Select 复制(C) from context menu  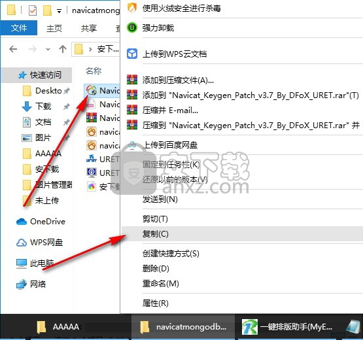coord(242,234)
